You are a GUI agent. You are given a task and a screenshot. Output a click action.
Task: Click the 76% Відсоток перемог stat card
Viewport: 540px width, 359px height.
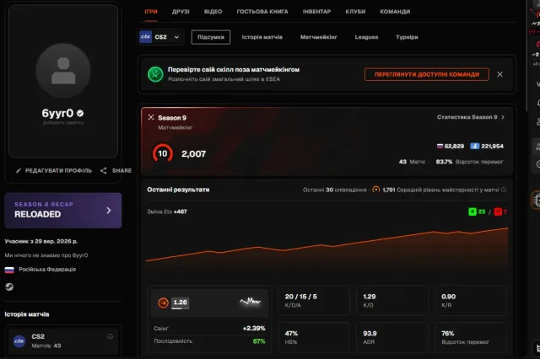(471, 337)
